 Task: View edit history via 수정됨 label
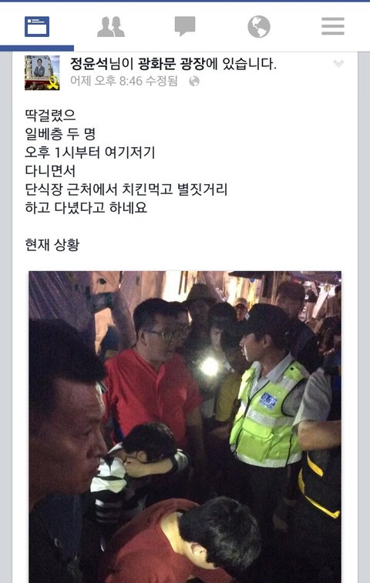tap(162, 81)
